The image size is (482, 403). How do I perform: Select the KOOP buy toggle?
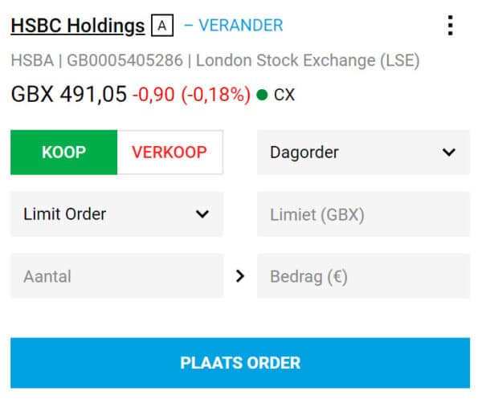(64, 153)
